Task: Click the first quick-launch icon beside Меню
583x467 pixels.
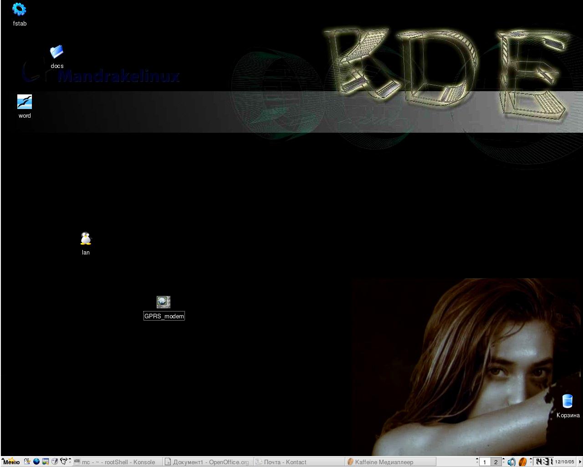Action: click(27, 462)
